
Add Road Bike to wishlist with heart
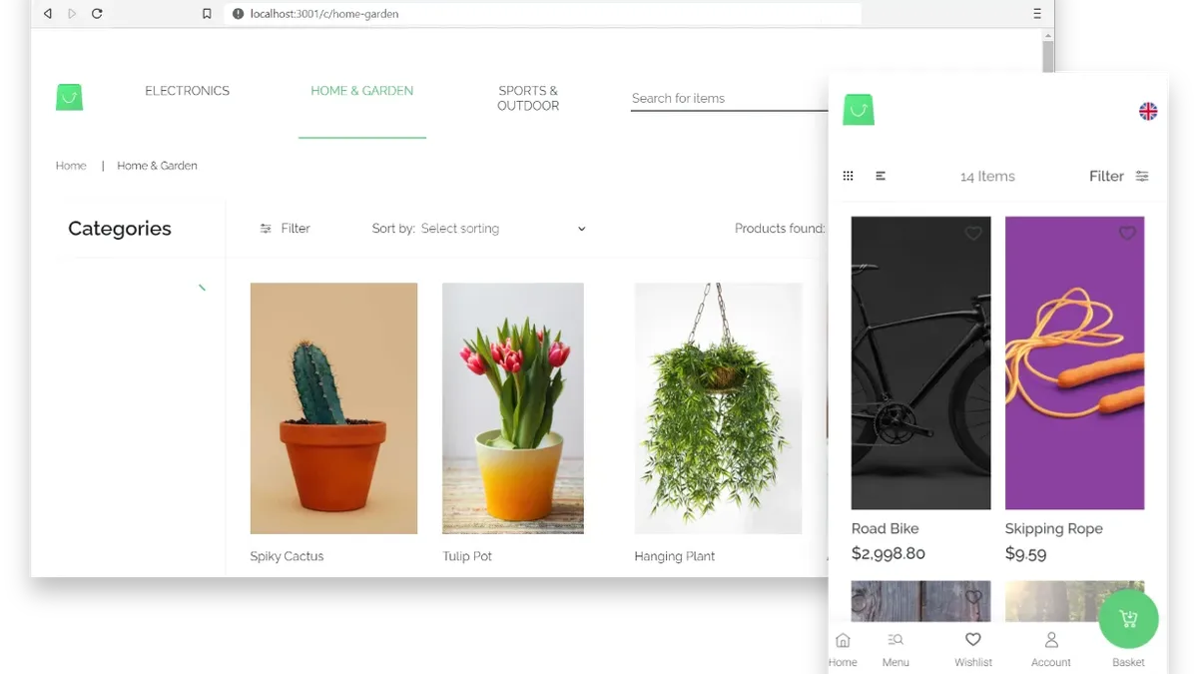[972, 234]
